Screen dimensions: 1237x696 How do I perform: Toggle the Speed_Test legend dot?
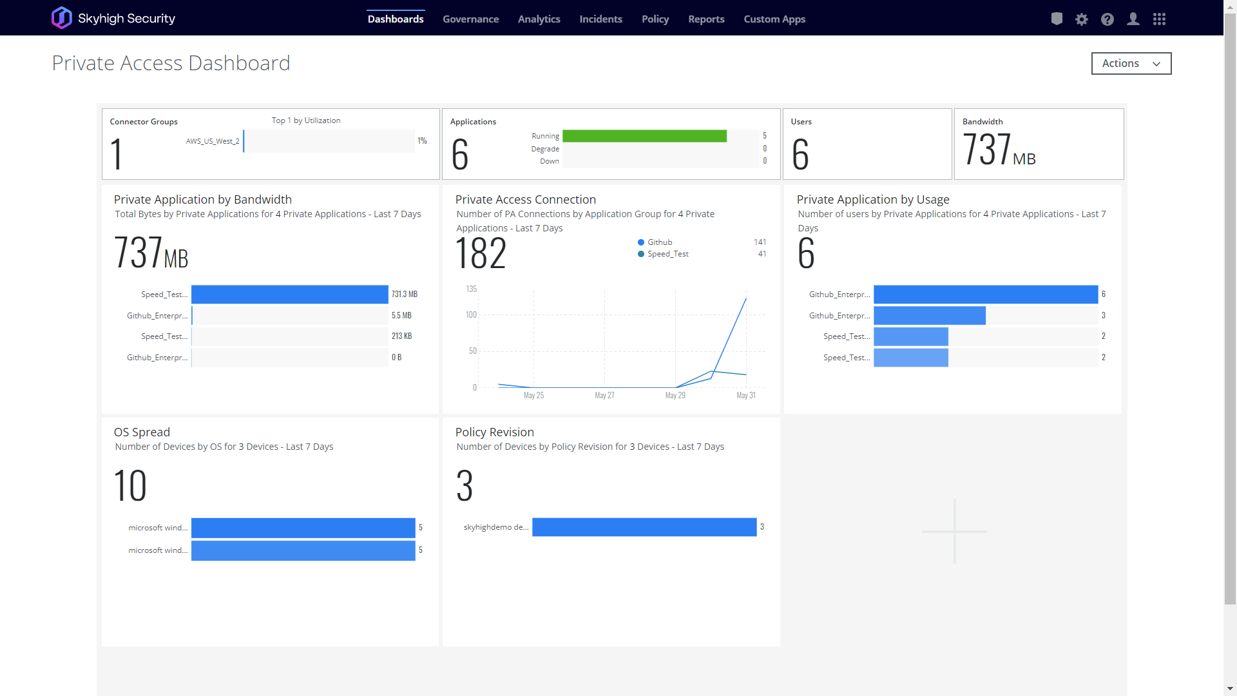tap(641, 254)
